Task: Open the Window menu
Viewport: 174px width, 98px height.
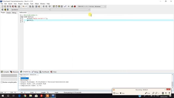Action: pos(43,4)
